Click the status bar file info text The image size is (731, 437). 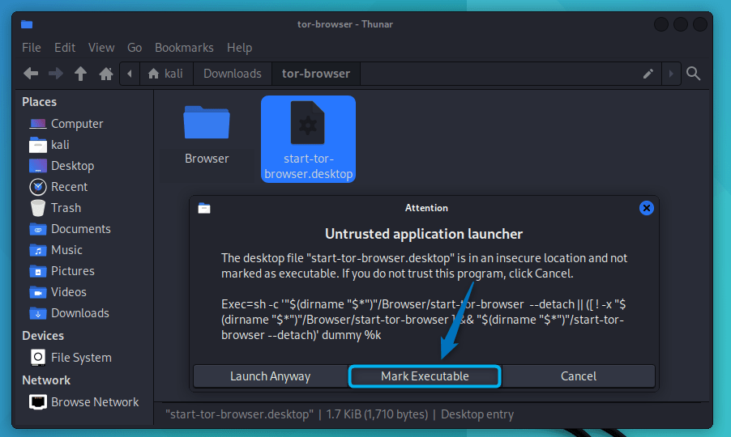click(x=340, y=414)
